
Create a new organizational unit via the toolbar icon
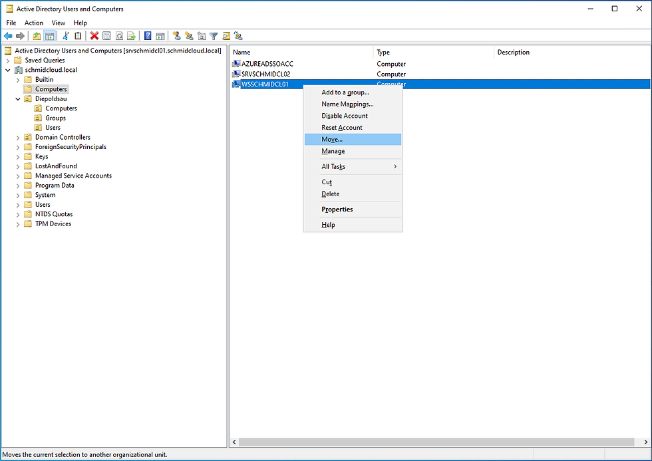pyautogui.click(x=202, y=36)
